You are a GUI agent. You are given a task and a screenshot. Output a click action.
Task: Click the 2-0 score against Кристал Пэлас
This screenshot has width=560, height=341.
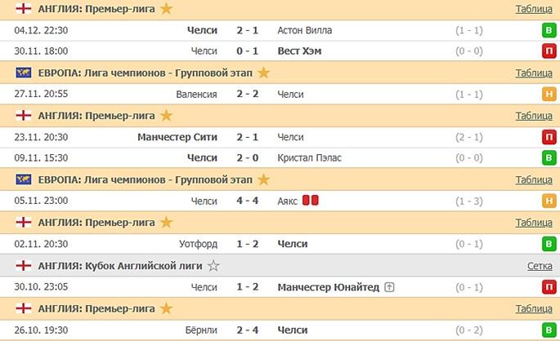(245, 158)
